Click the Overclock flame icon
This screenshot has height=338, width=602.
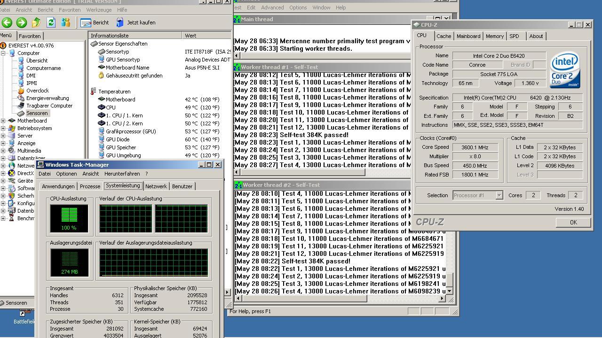21,91
